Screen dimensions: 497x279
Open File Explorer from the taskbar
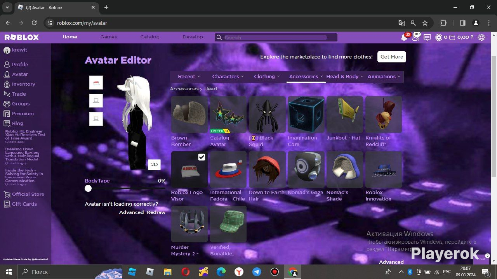click(167, 272)
